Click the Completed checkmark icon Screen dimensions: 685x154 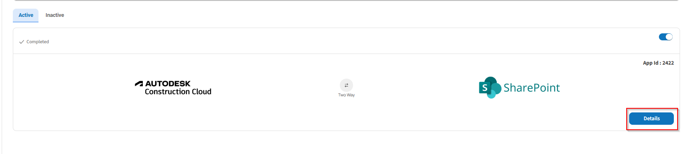click(22, 42)
